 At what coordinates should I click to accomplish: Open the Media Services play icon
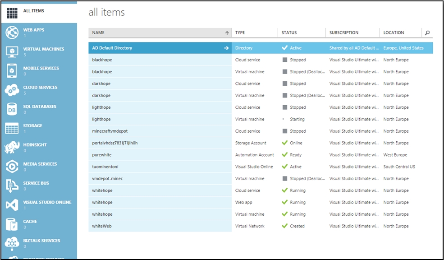[12, 167]
